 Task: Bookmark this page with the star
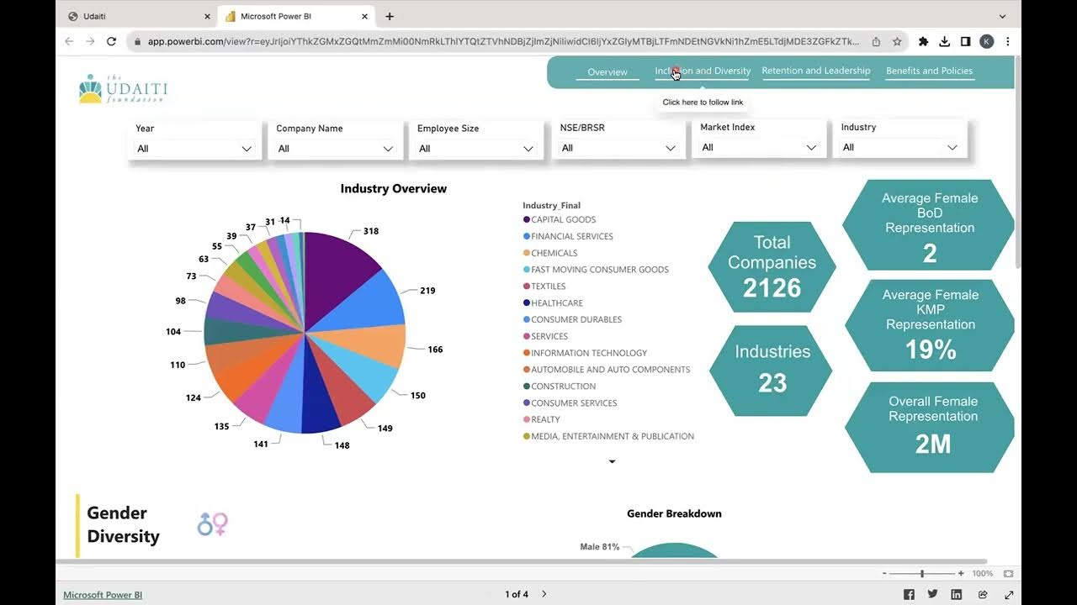[897, 41]
